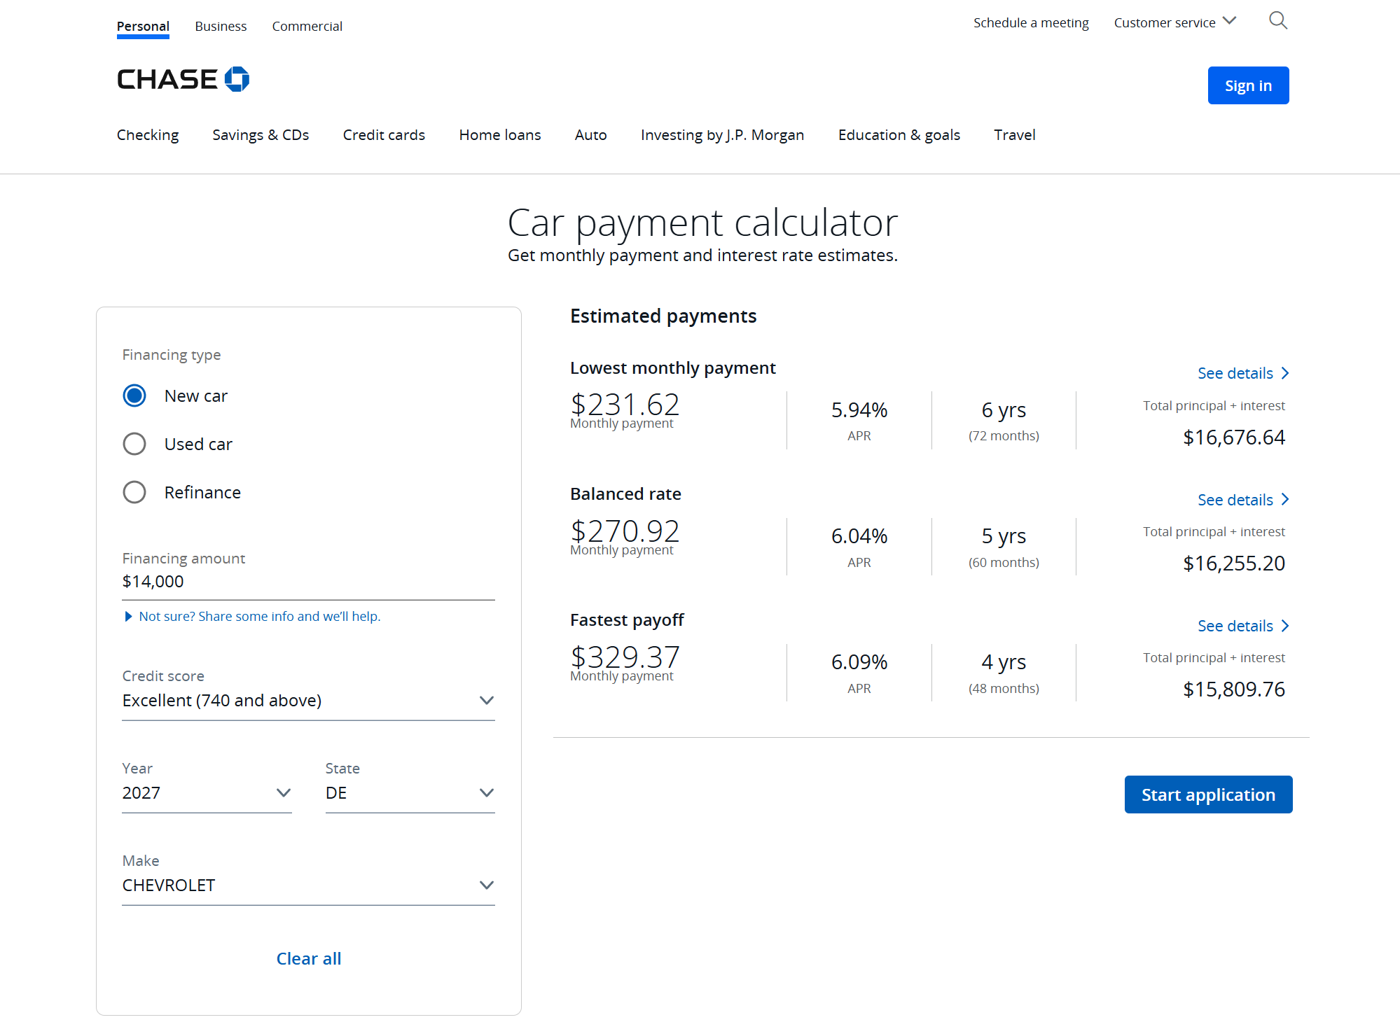This screenshot has height=1029, width=1400.
Task: Choose the Refinance radio button
Action: [134, 492]
